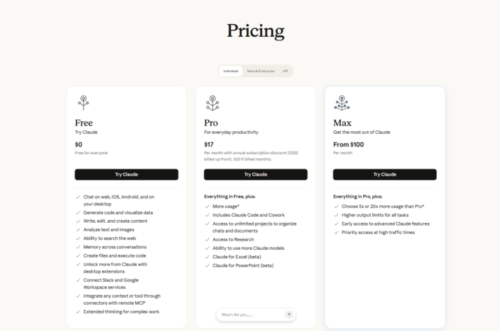Click checkmark beside "Priority access at high traffic times"
This screenshot has width=500, height=331.
[336, 232]
